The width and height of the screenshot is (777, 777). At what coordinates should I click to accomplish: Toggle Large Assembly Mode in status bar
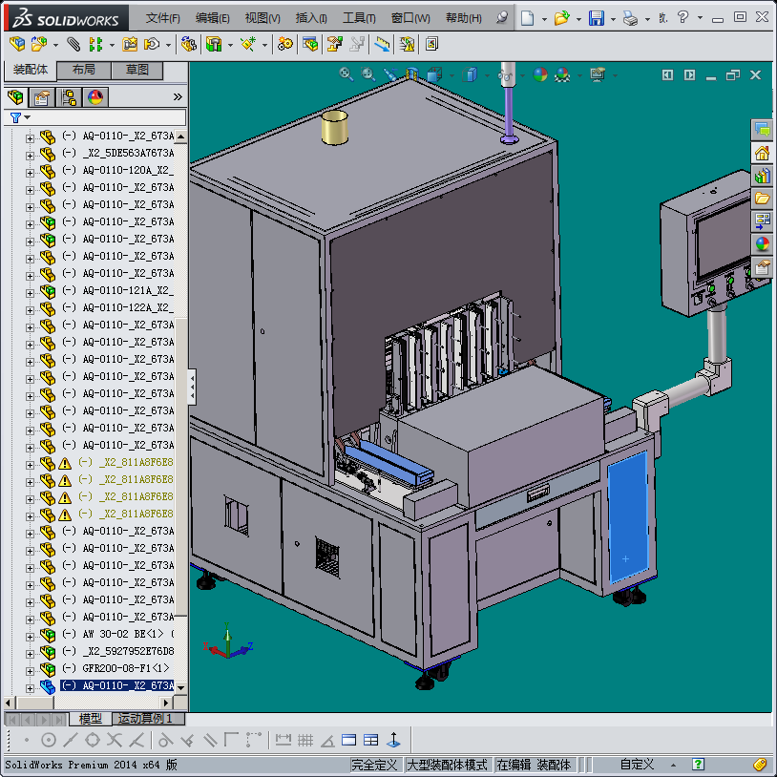tap(447, 765)
